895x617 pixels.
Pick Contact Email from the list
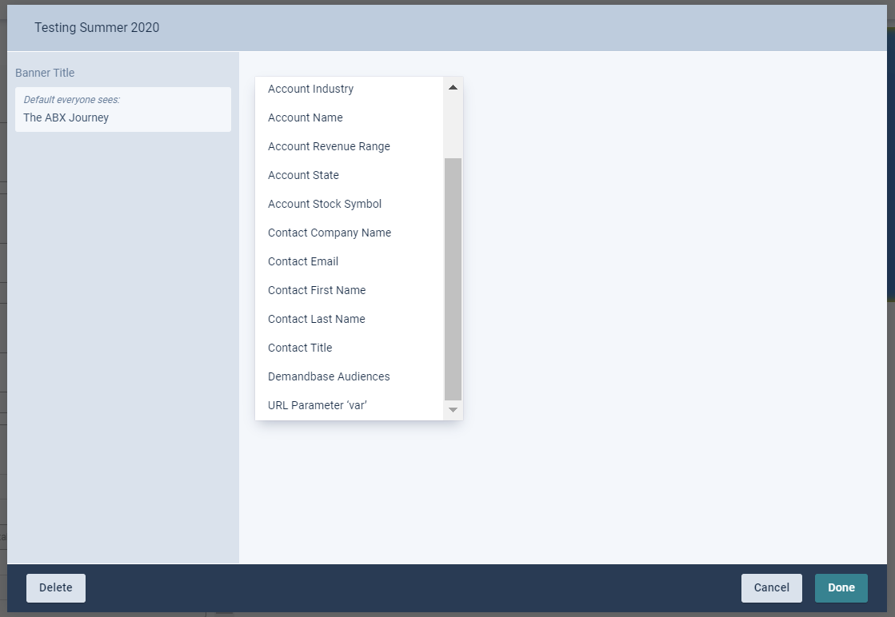pos(302,261)
